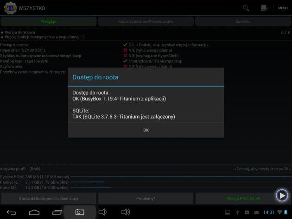Tap the screenshot camera icon
The width and height of the screenshot is (292, 219).
tap(80, 213)
